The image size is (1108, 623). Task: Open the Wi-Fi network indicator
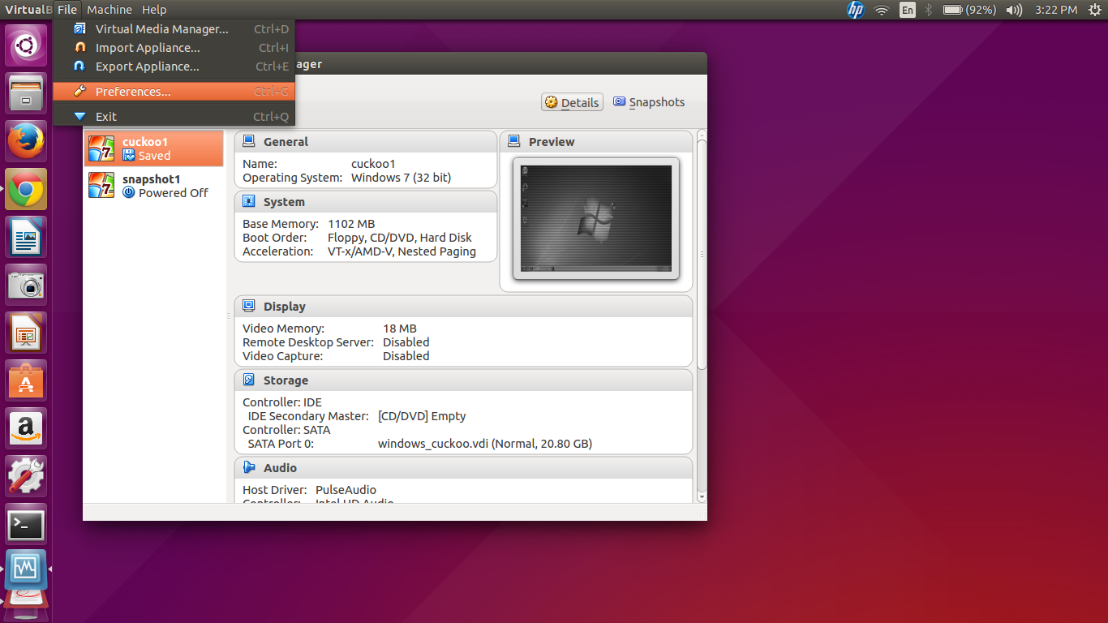point(882,10)
